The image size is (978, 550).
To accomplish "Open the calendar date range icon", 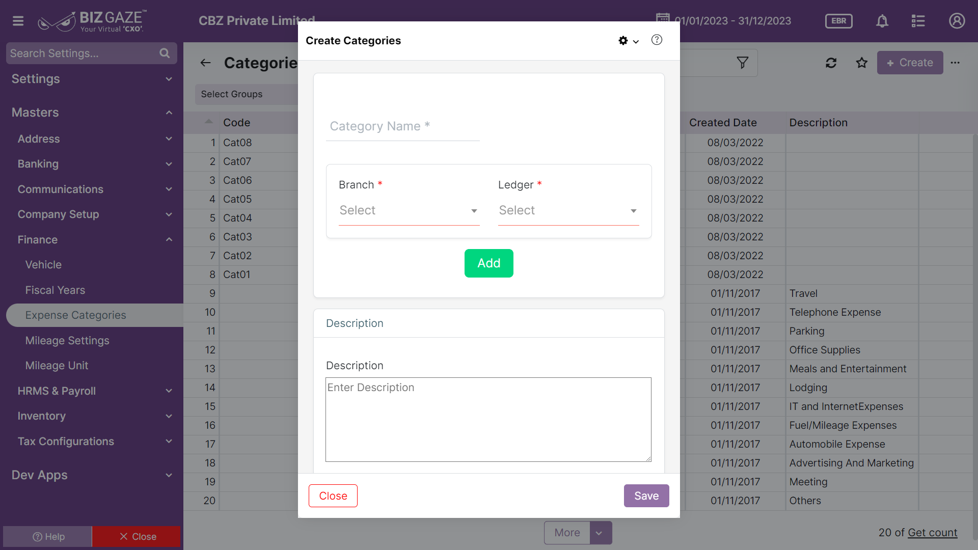I will coord(663,19).
